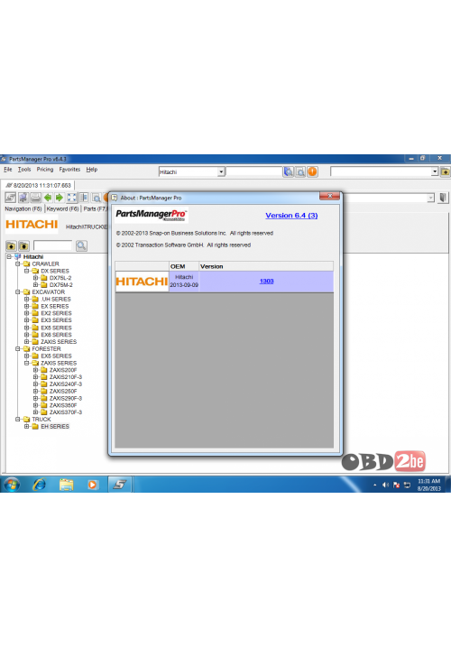Open Windows Explorer folder on taskbar
Viewport: 451px width, 647px height.
pyautogui.click(x=66, y=485)
